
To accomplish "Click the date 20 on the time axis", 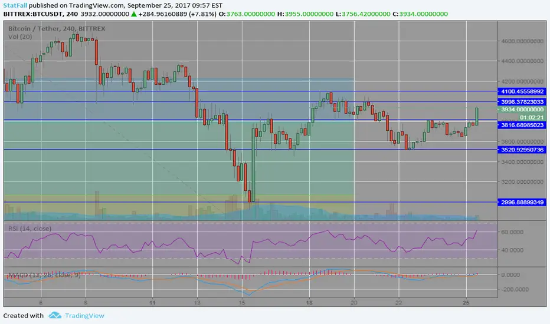I will click(354, 303).
